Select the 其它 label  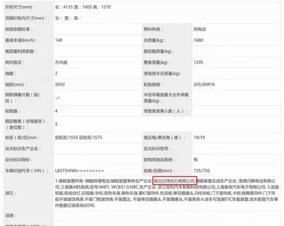click(x=10, y=193)
